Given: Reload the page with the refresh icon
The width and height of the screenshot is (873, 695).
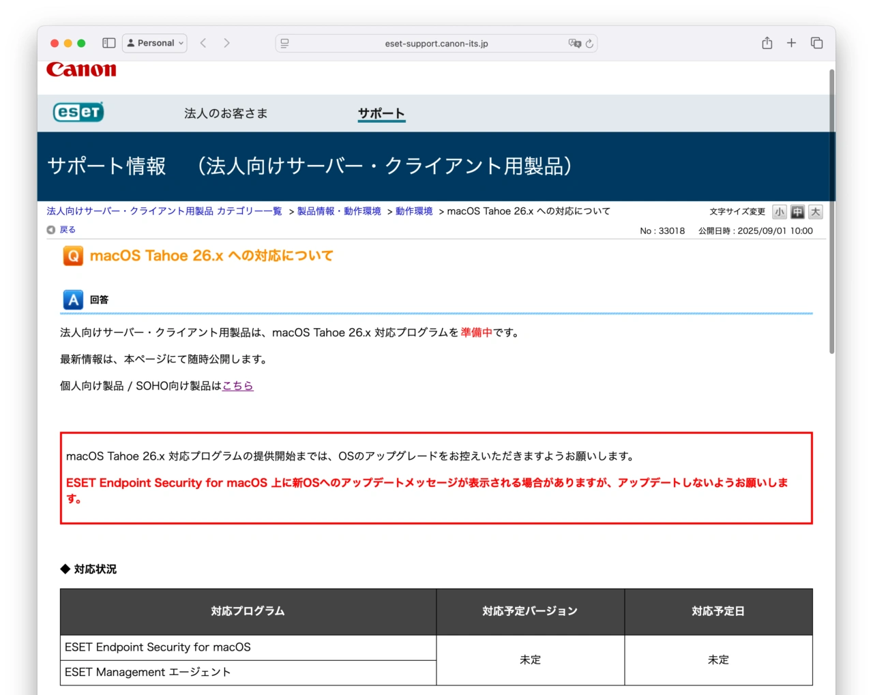Looking at the screenshot, I should (x=588, y=43).
